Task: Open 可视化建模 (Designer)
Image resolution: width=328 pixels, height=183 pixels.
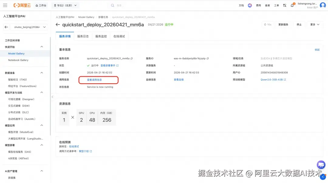Action: click(21, 99)
